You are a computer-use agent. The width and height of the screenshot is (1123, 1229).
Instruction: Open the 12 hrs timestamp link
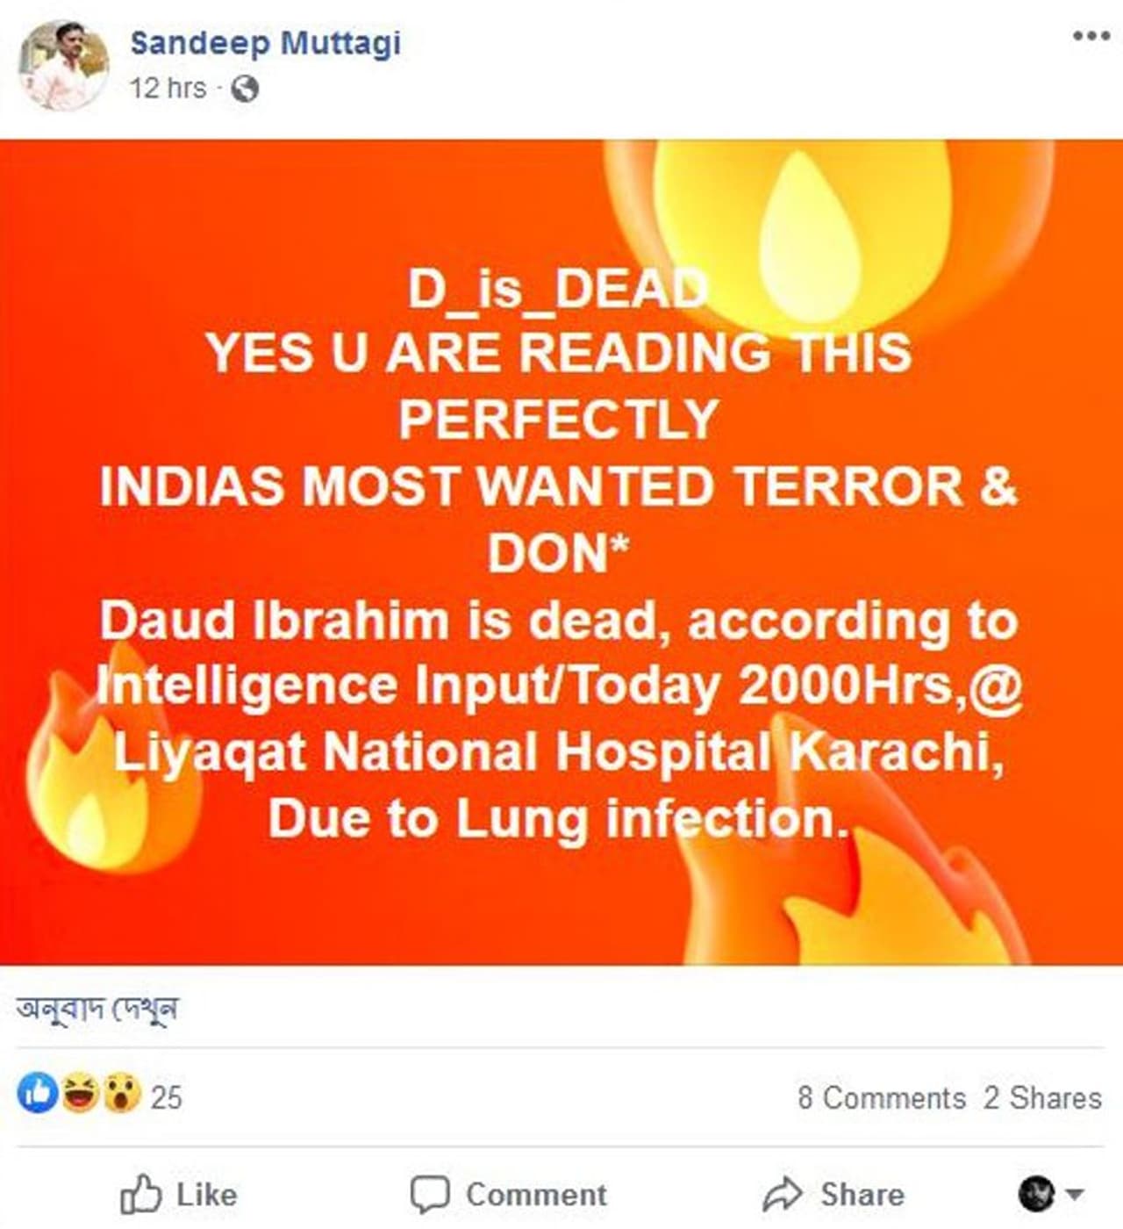168,89
